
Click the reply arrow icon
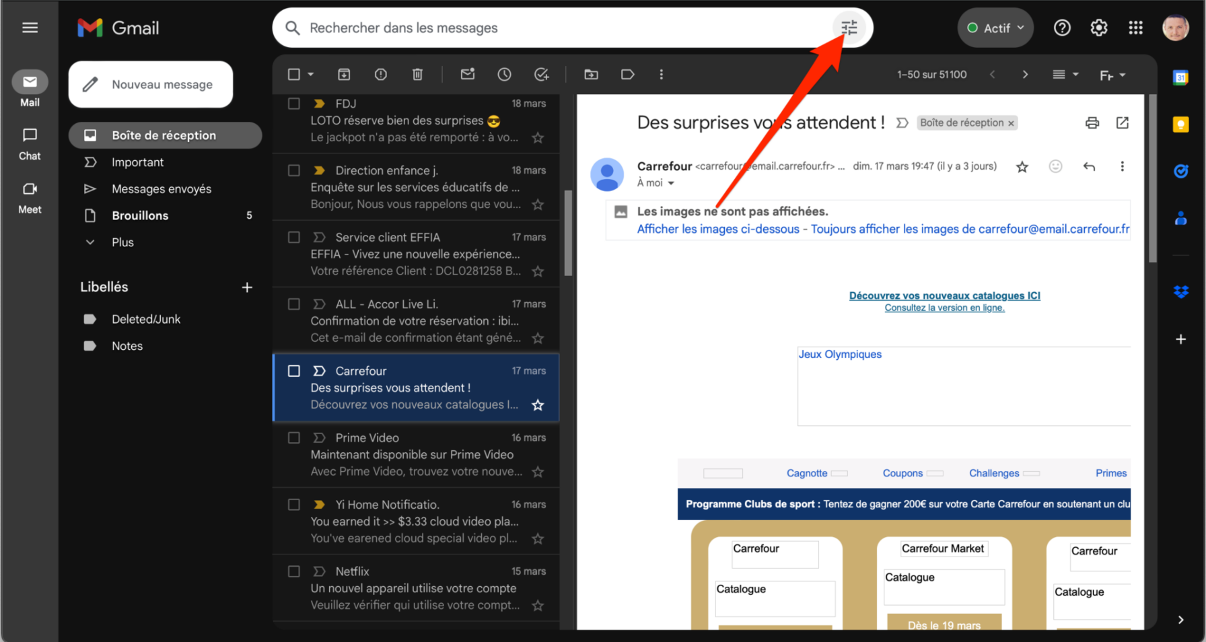[x=1089, y=166]
